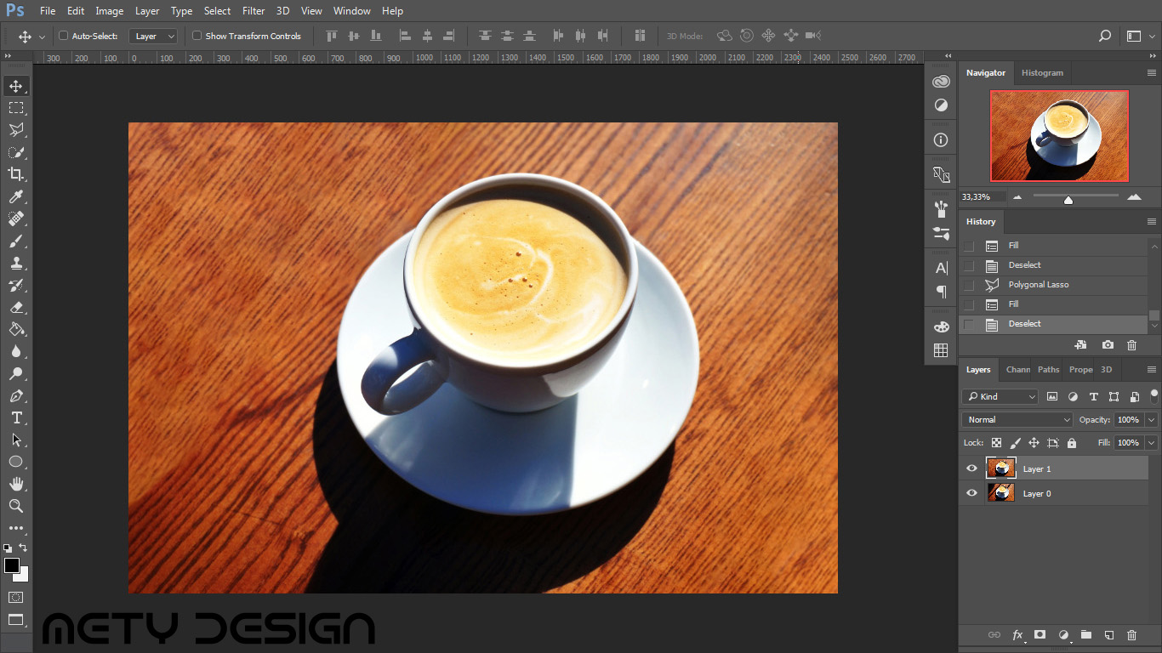Set history brush source for Polygonal Lasso

[x=968, y=285]
